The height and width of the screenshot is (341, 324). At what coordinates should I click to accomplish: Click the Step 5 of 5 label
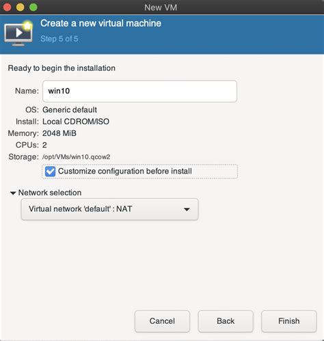(x=59, y=39)
